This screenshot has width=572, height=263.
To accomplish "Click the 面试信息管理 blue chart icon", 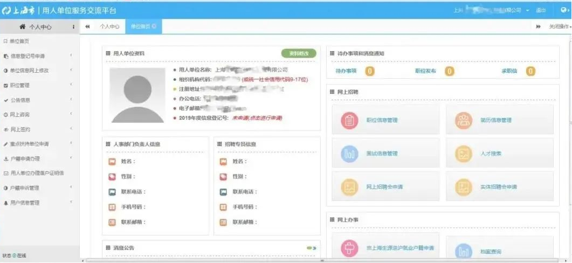I will pyautogui.click(x=349, y=154).
